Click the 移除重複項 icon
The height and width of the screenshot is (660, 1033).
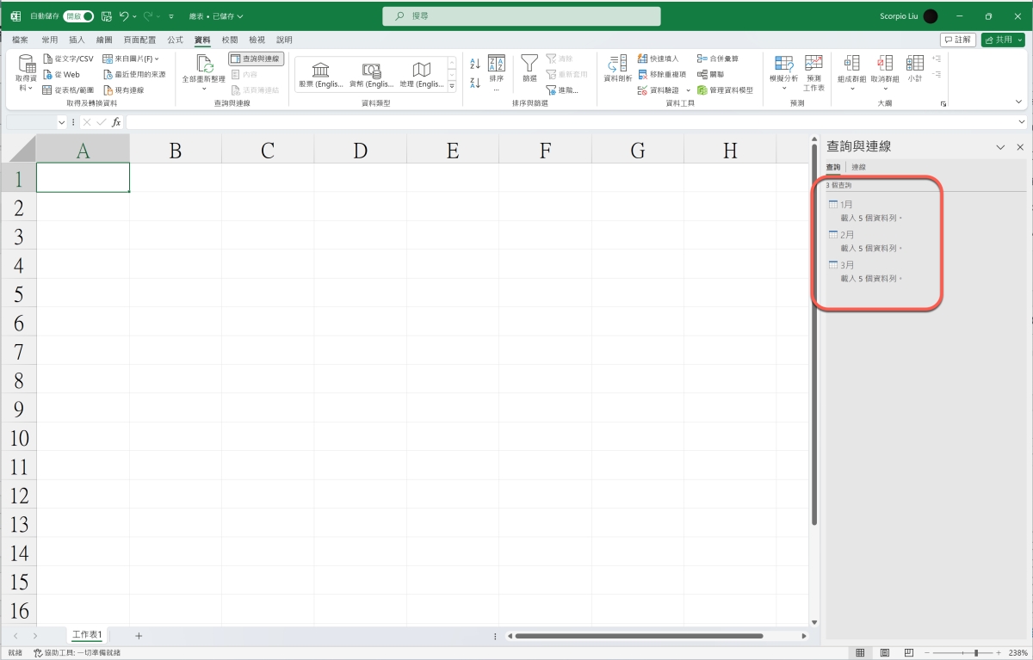pyautogui.click(x=642, y=74)
